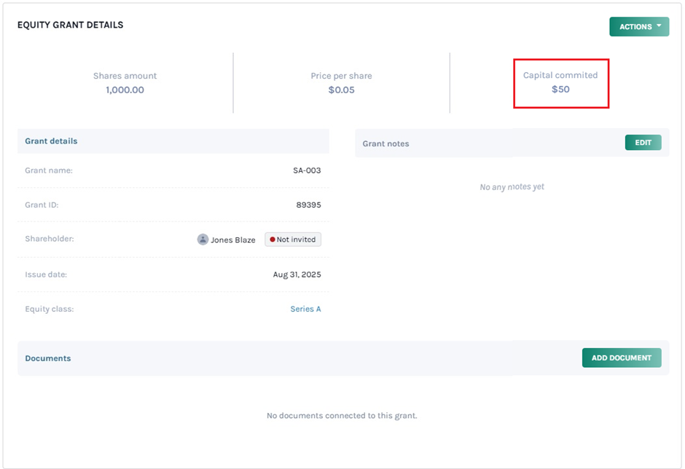Click the Jones Blaze avatar icon
Image resolution: width=685 pixels, height=469 pixels.
tap(203, 240)
